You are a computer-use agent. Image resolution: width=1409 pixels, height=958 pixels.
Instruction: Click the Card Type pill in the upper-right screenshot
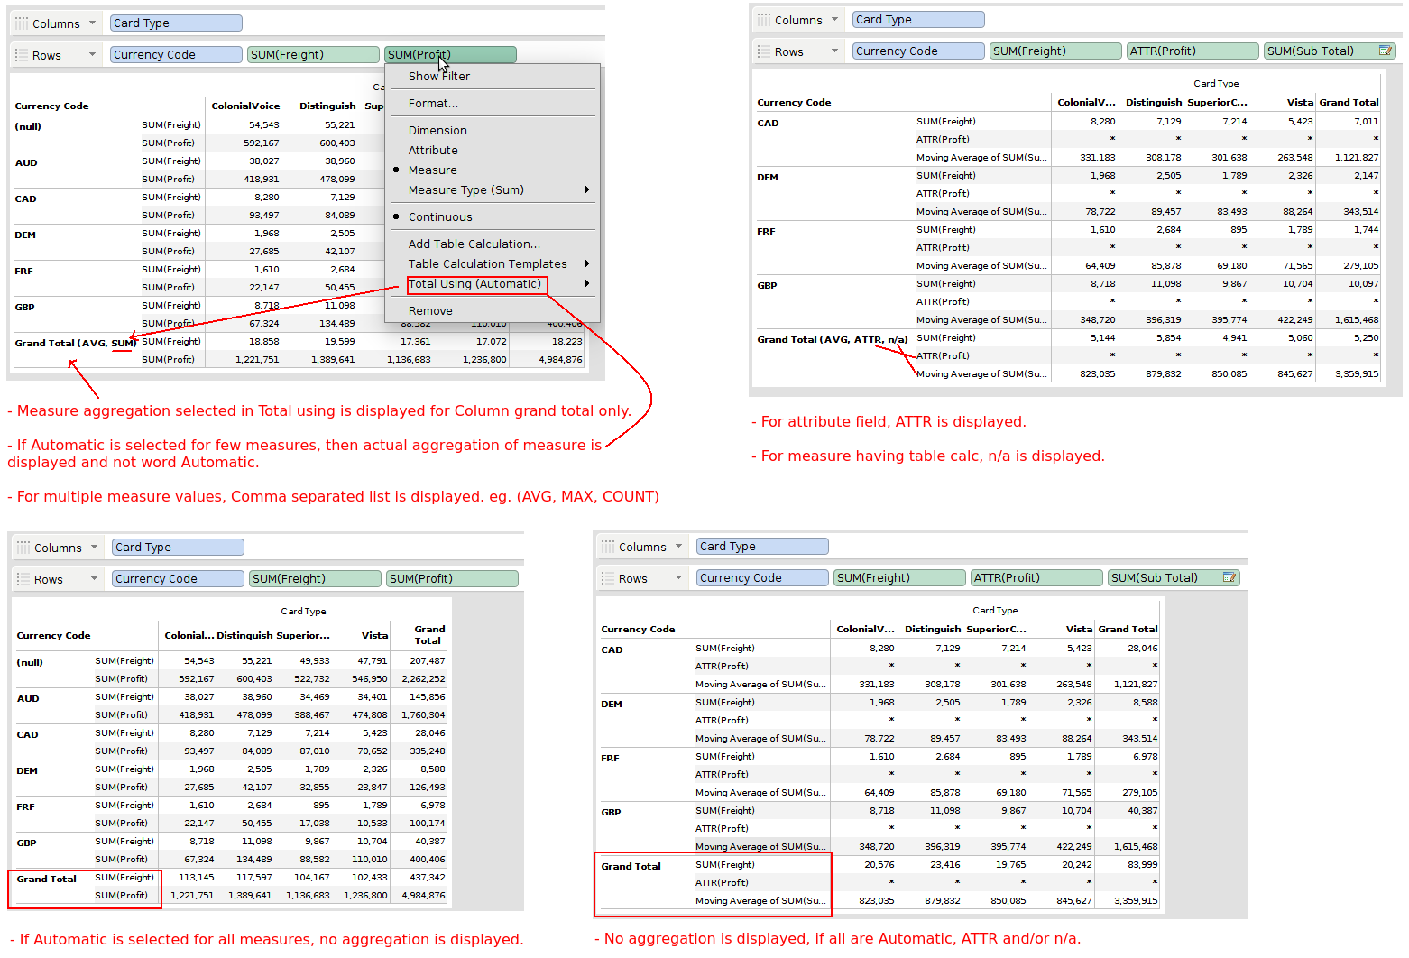click(918, 20)
